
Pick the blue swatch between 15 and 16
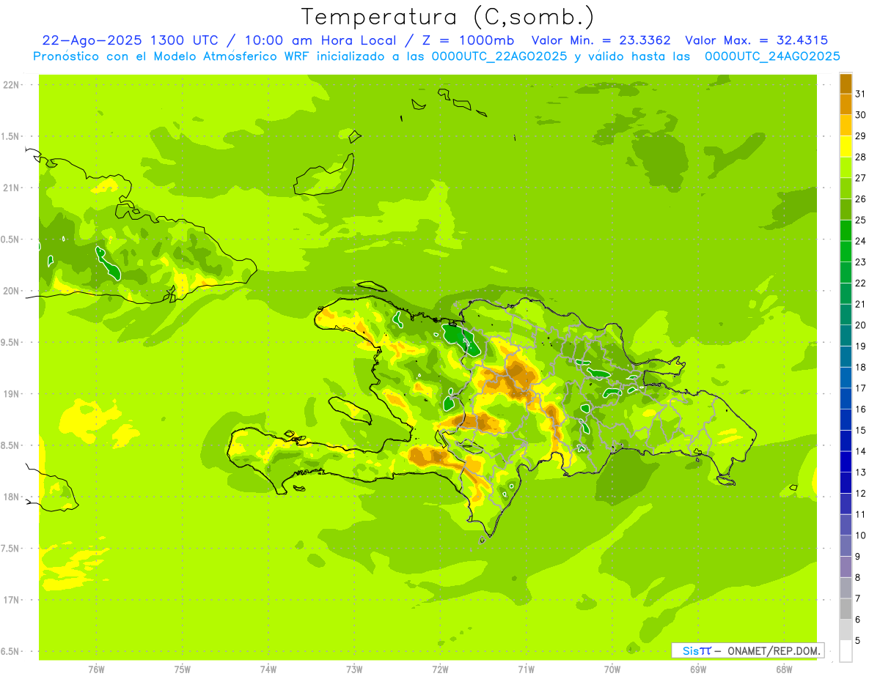click(846, 420)
